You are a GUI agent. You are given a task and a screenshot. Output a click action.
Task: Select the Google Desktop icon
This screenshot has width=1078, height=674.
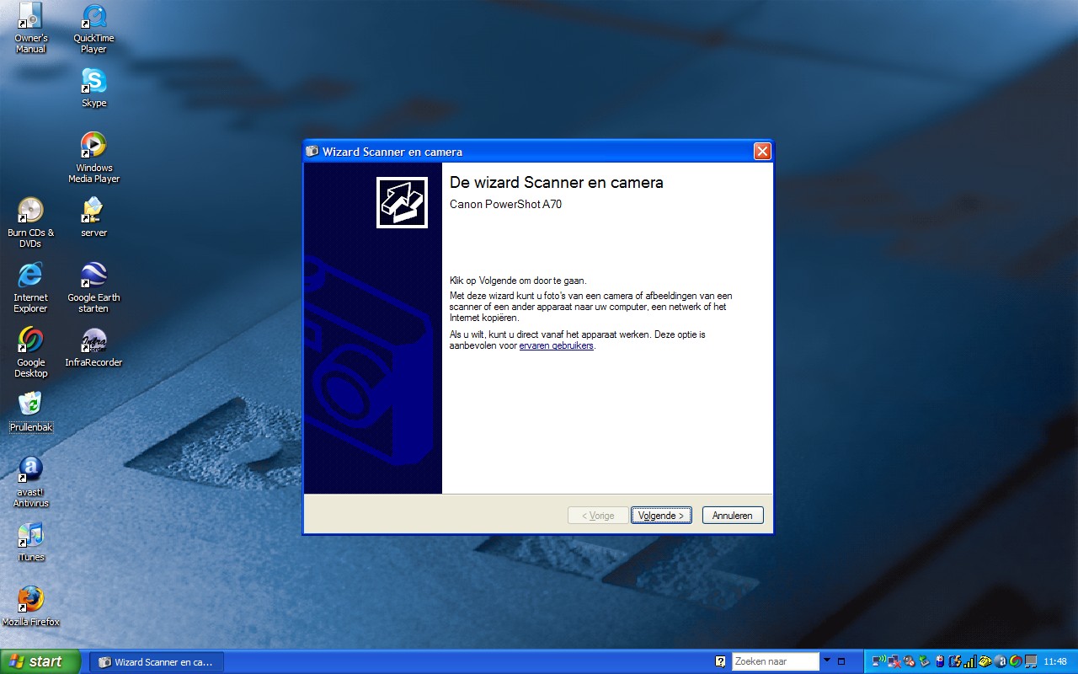tap(30, 352)
